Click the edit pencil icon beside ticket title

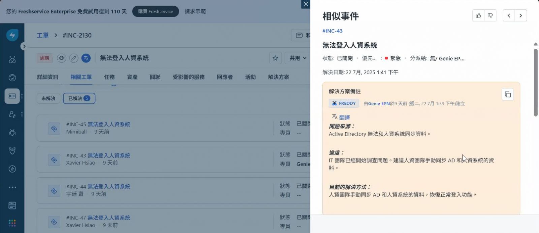(x=74, y=58)
